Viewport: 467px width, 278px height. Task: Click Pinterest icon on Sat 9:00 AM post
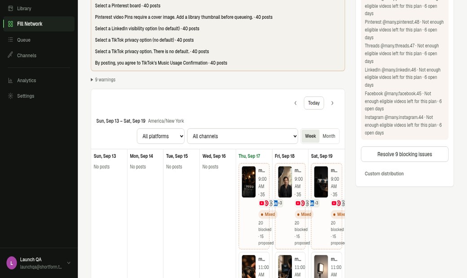(x=339, y=203)
